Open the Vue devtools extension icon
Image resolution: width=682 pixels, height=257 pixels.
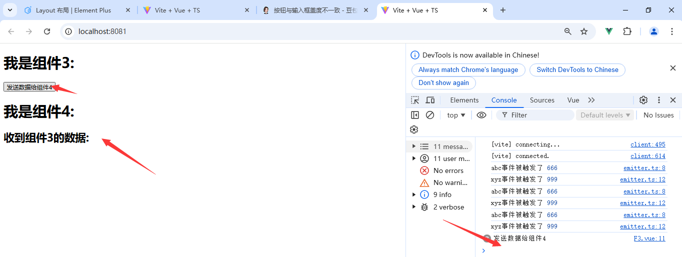pos(609,31)
